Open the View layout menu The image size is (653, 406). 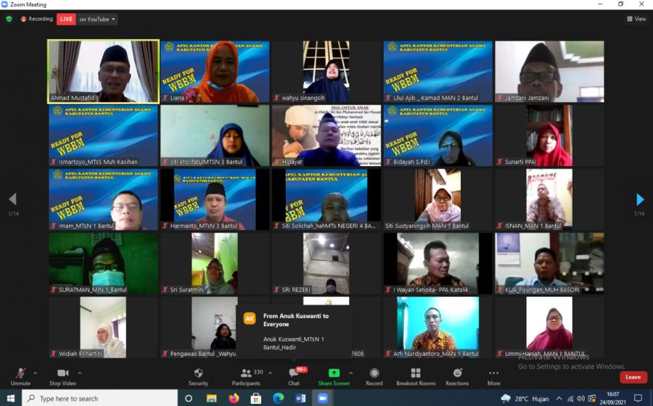click(x=636, y=19)
